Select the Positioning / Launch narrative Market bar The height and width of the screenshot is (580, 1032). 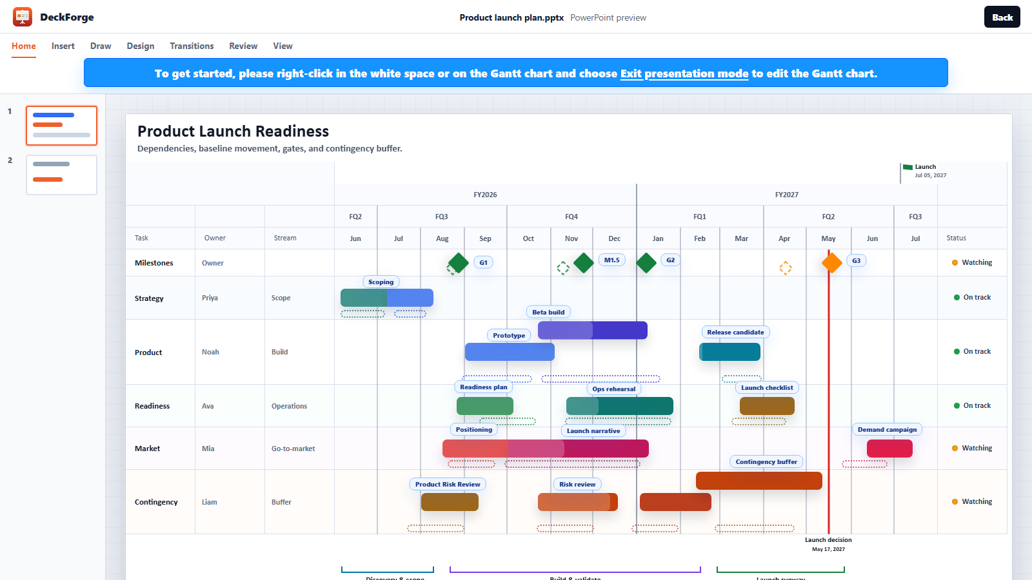tap(546, 449)
